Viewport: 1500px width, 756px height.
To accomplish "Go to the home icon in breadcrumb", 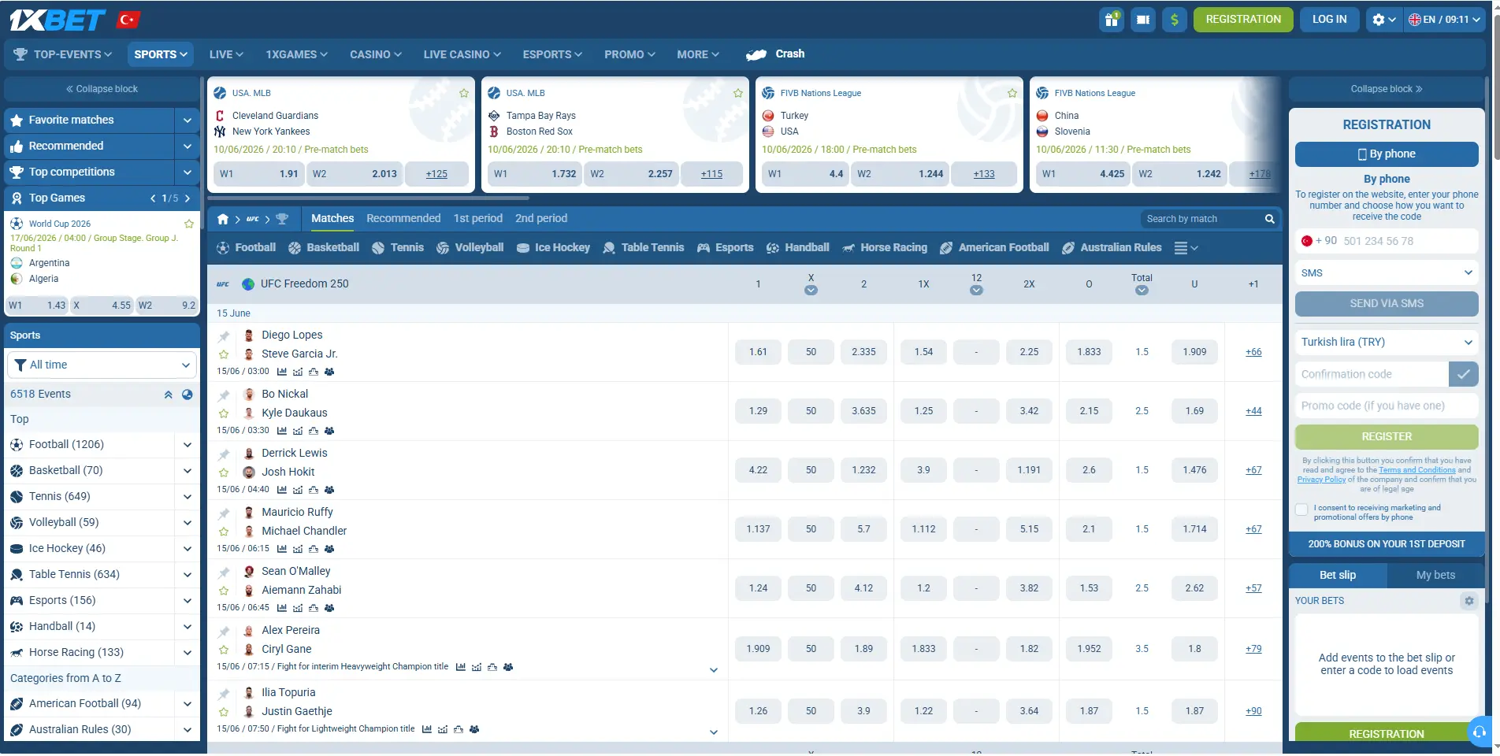I will tap(223, 219).
